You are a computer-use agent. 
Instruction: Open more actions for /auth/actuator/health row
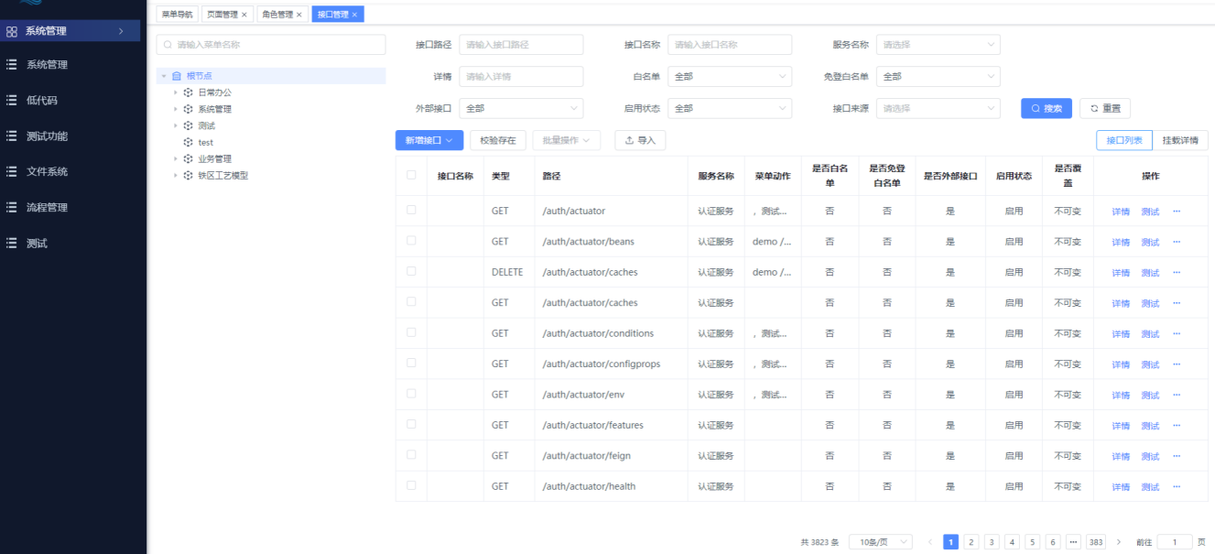(1177, 486)
